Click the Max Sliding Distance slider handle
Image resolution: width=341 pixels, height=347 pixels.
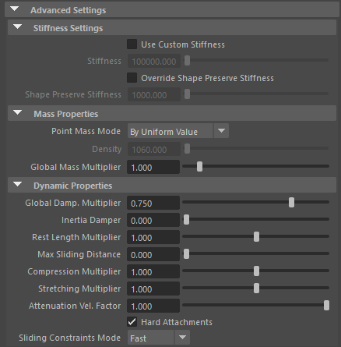coord(186,254)
